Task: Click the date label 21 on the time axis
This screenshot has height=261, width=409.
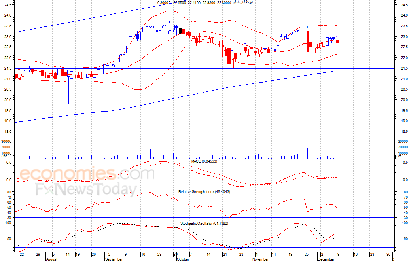Action: [225, 255]
